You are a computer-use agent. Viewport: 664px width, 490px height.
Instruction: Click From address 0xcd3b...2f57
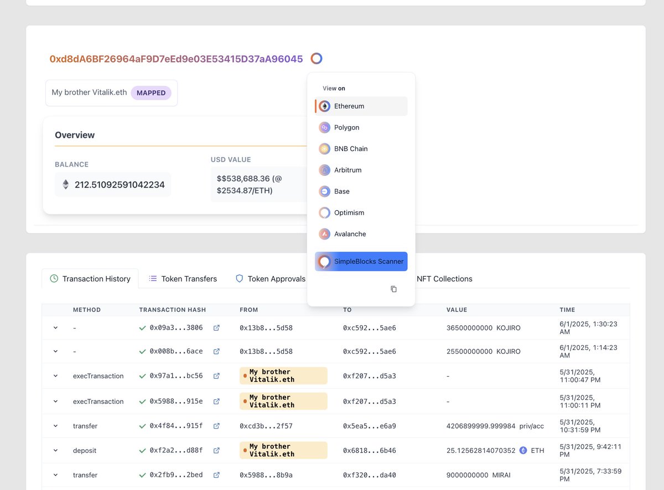coord(266,426)
